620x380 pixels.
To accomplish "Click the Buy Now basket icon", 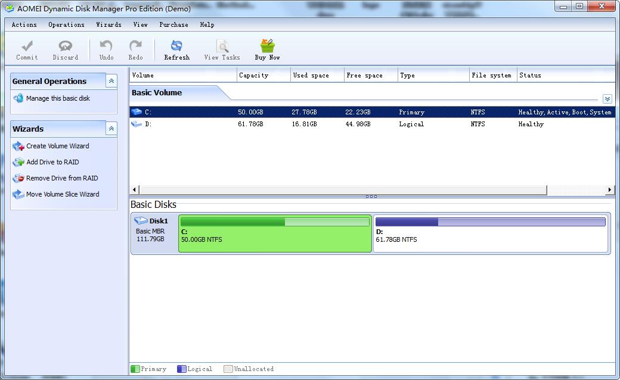I will (x=267, y=46).
